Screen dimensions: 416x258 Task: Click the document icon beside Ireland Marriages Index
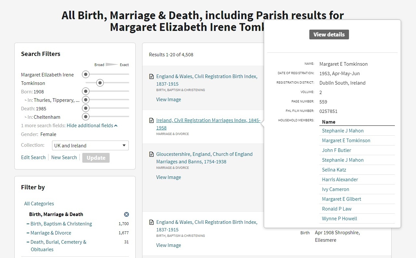click(x=151, y=121)
